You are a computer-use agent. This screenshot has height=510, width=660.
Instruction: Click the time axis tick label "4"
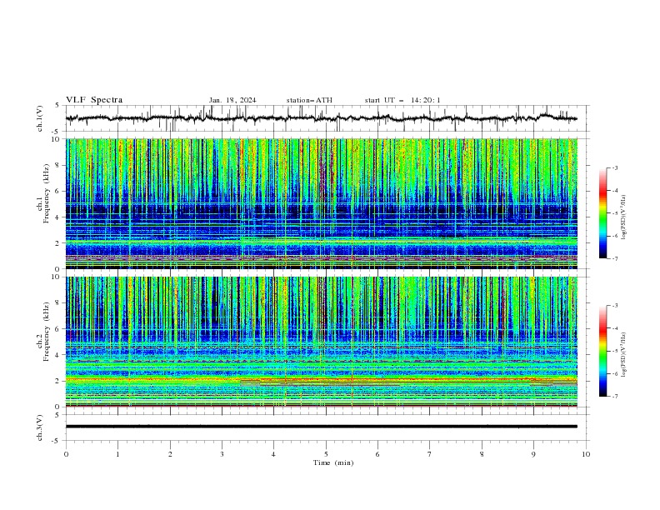tap(273, 454)
